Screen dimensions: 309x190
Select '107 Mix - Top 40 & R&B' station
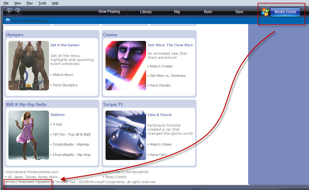point(71,134)
